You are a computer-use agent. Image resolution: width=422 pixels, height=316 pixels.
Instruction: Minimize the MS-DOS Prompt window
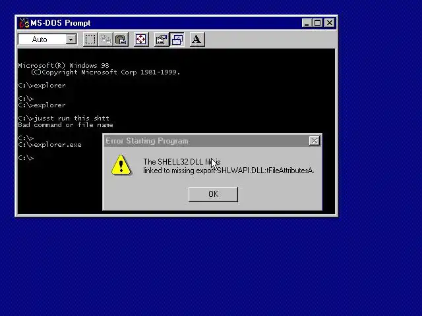click(x=307, y=23)
